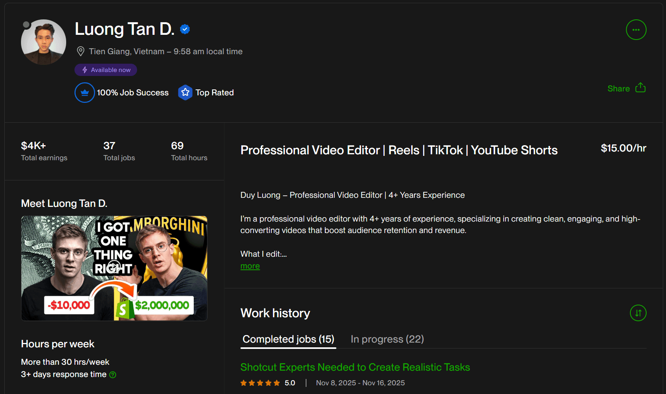Click the Job Success crown badge
Viewport: 666px width, 394px height.
[x=84, y=93]
